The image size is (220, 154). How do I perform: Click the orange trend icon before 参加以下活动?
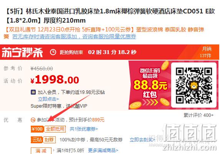33,120
